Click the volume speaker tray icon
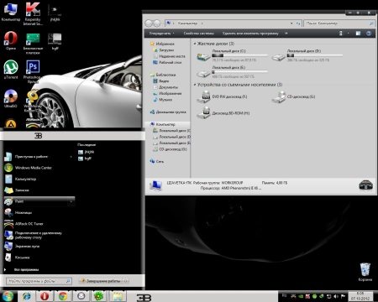378x302 pixels. tap(336, 296)
